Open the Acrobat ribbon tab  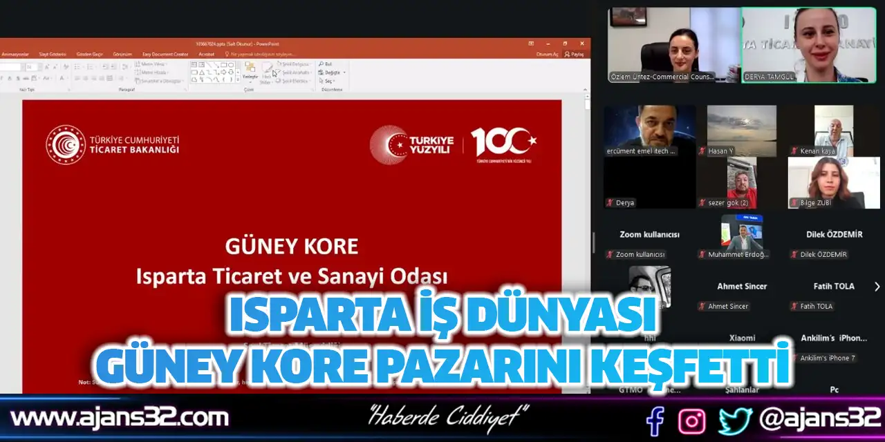pyautogui.click(x=207, y=54)
